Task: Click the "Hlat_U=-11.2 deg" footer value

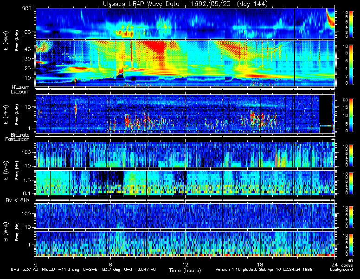Action: pyautogui.click(x=60, y=269)
